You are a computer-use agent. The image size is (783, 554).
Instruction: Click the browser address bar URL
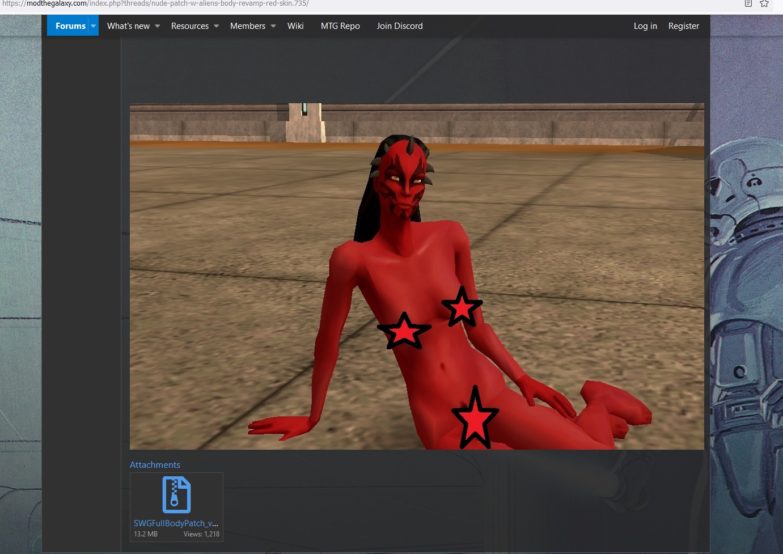tap(155, 3)
